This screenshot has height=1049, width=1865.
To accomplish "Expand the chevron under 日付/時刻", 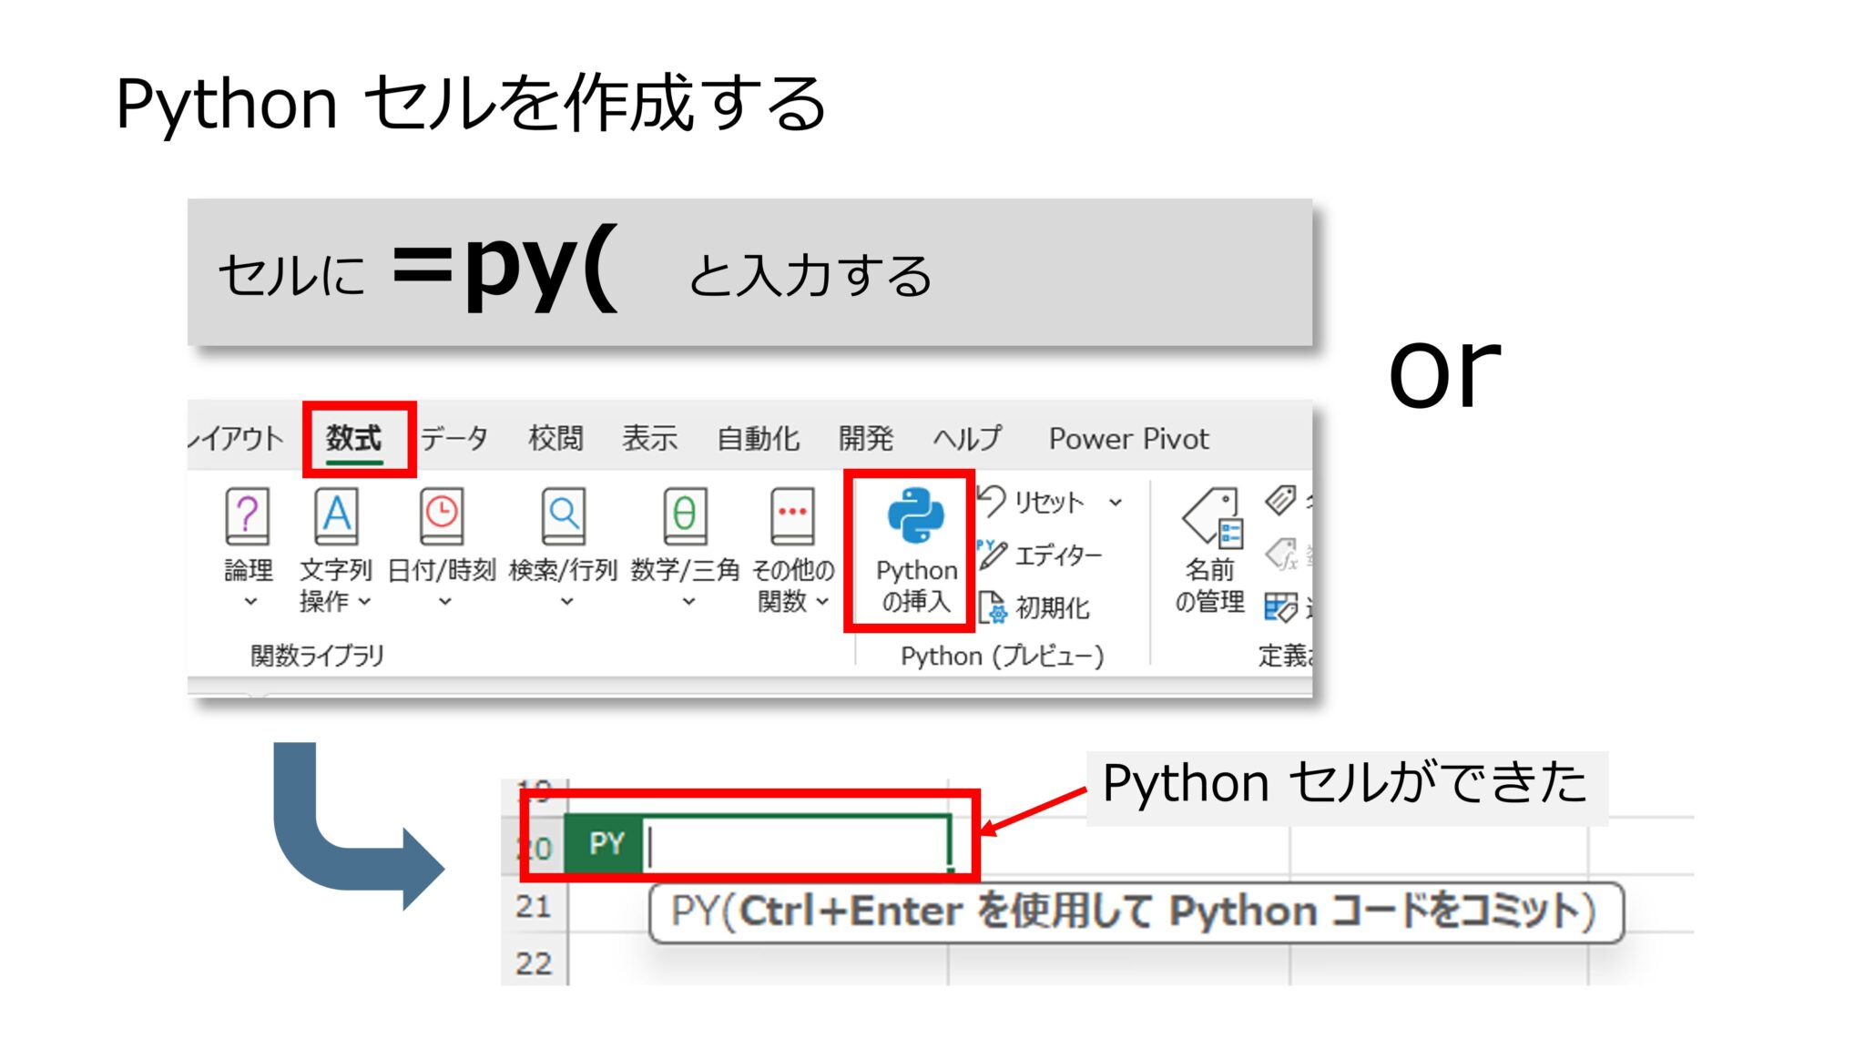I will 444,601.
